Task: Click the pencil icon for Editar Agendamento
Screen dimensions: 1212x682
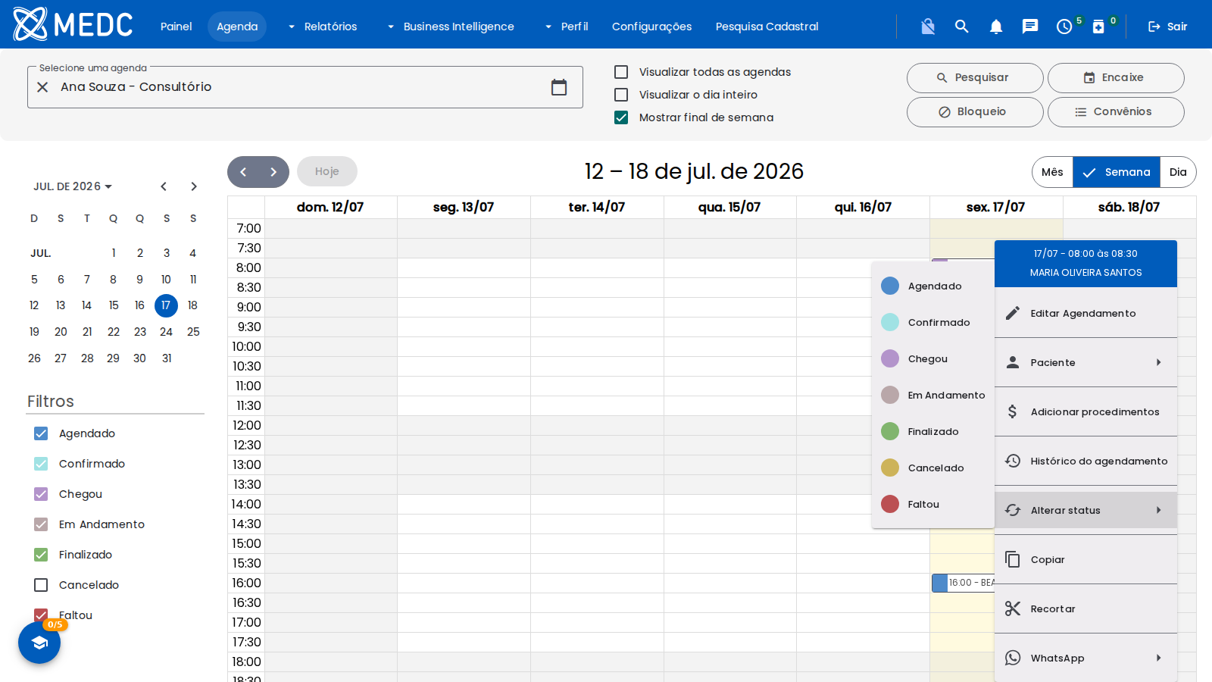Action: click(1013, 313)
